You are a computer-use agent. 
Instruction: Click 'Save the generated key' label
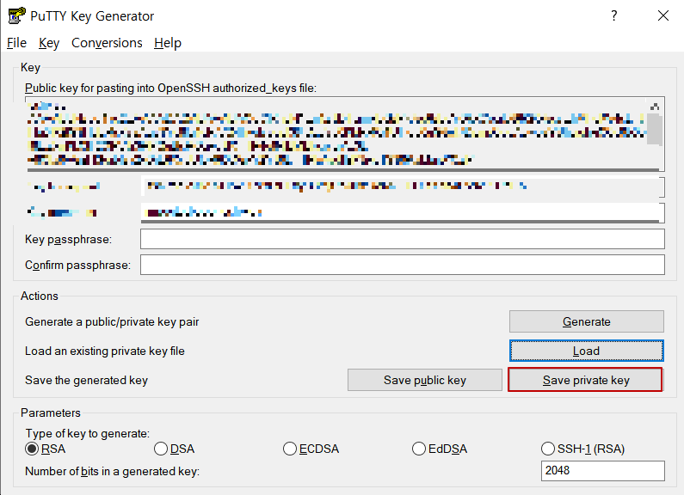(86, 381)
